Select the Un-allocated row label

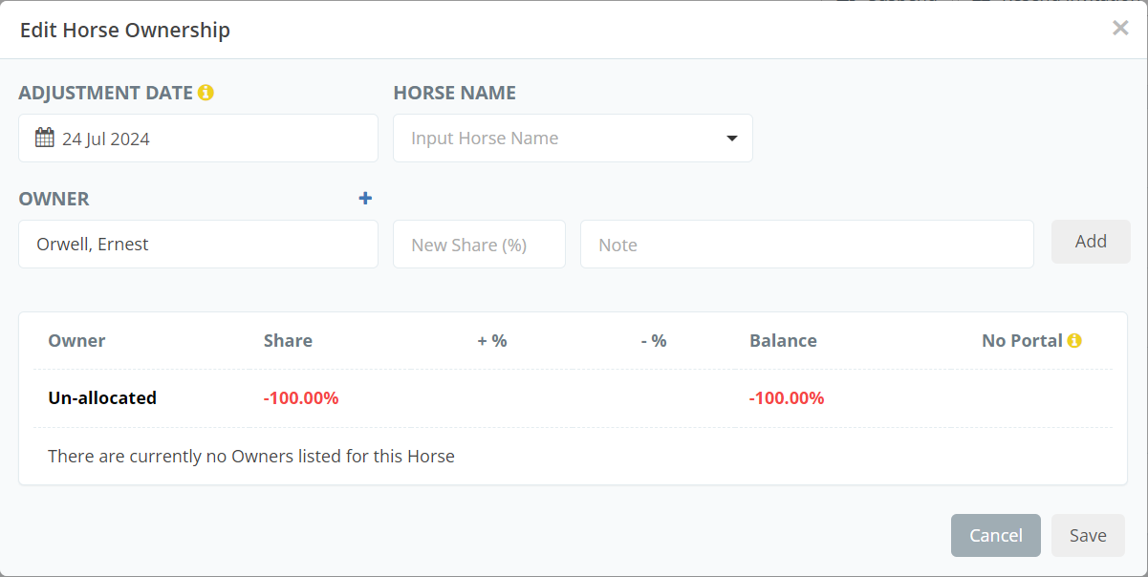coord(102,397)
